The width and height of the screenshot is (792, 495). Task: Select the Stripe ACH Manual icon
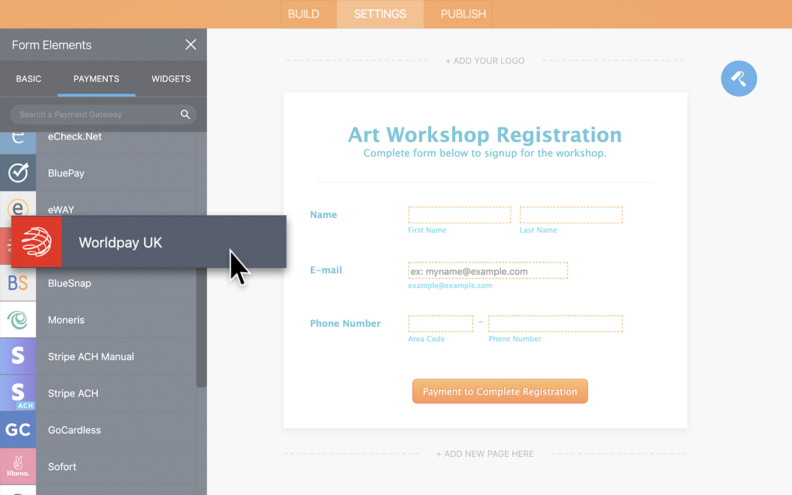[18, 356]
